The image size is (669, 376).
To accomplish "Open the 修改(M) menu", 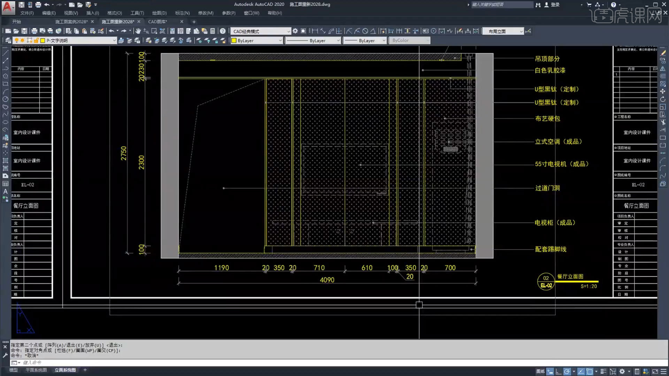I will (206, 13).
